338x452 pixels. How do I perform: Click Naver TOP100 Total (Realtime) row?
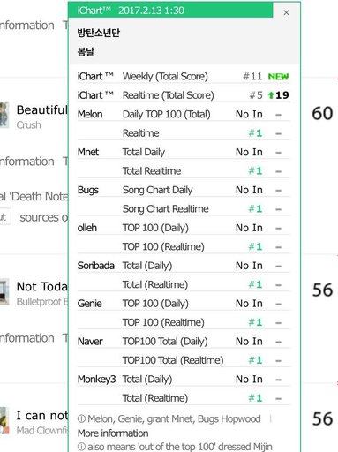[x=184, y=360]
